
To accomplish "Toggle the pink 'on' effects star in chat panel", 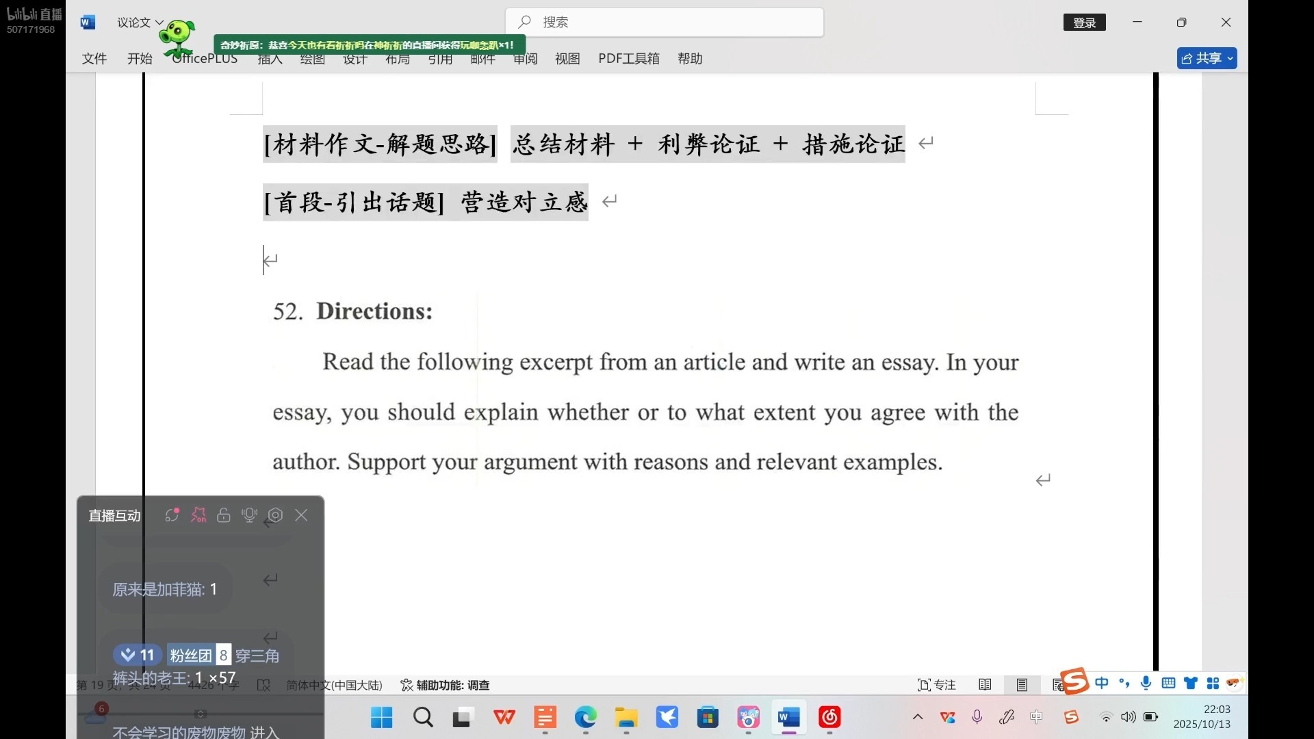I will coord(198,515).
